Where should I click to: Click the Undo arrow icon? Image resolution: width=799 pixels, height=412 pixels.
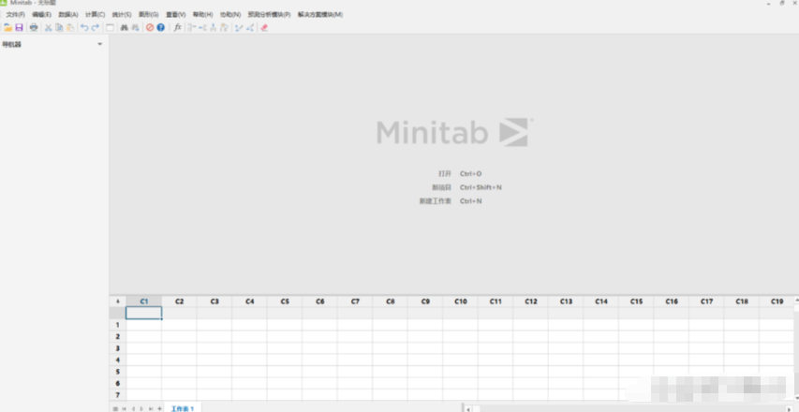tap(84, 27)
